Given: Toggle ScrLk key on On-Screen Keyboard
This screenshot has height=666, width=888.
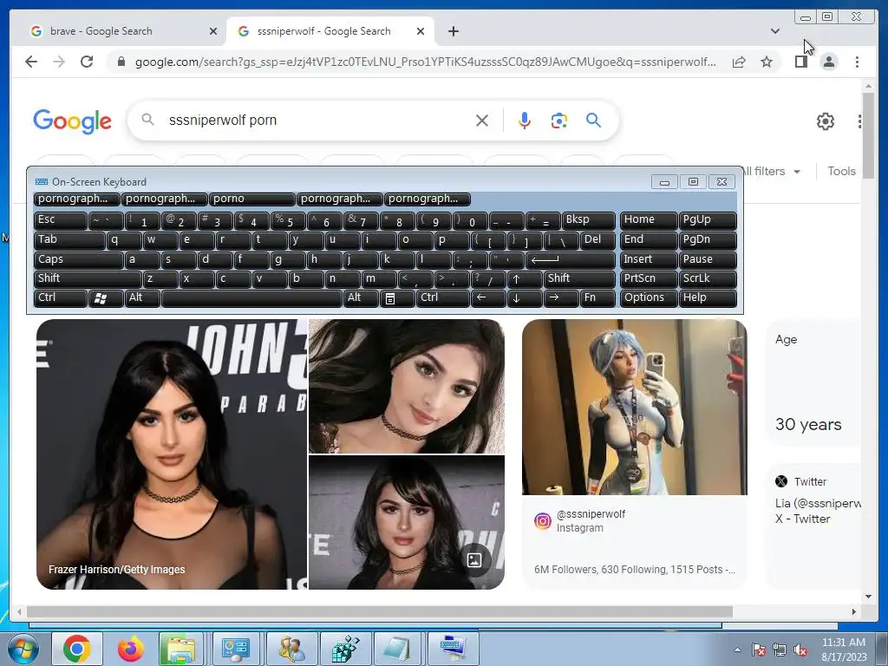Looking at the screenshot, I should [x=708, y=279].
